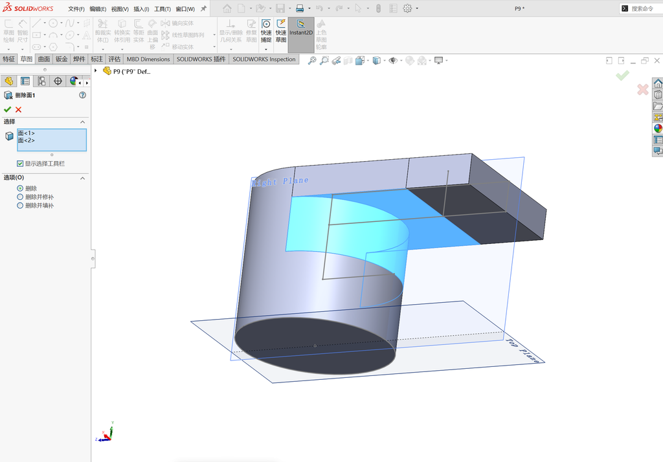Cancel Delete Face with the red X in the panel
The height and width of the screenshot is (462, 663).
click(18, 109)
